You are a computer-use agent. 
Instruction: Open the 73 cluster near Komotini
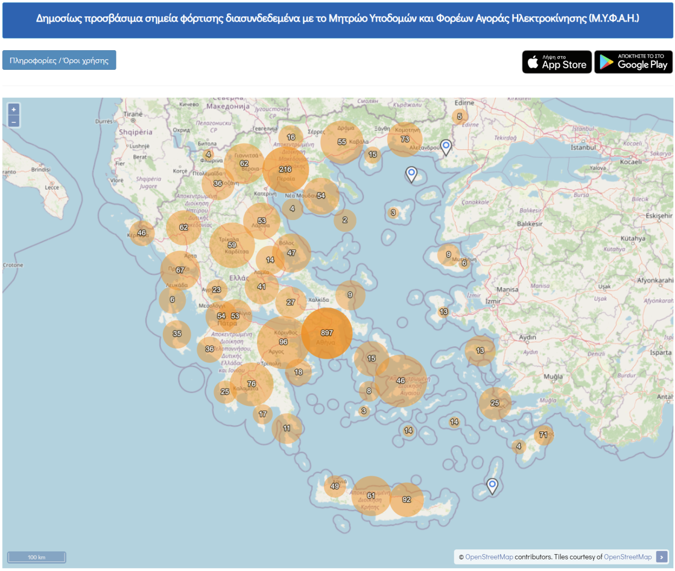[405, 139]
